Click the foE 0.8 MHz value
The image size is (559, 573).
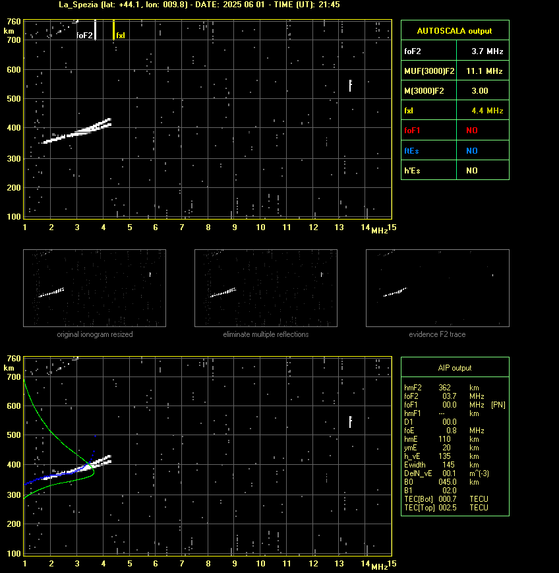pos(451,431)
